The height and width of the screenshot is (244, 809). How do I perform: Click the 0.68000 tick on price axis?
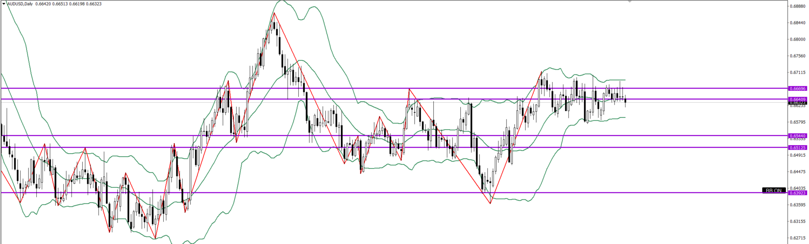[798, 40]
